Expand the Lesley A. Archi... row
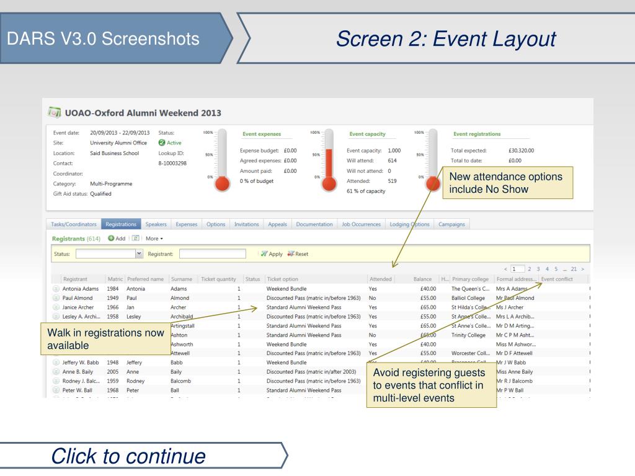635x476 pixels. (x=56, y=317)
